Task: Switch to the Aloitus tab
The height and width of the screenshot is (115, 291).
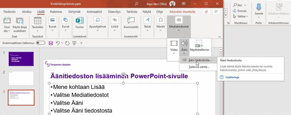Action: [27, 12]
